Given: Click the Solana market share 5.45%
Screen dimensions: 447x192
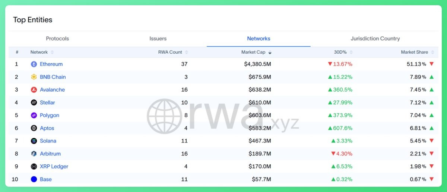Looking at the screenshot, I should 418,141.
